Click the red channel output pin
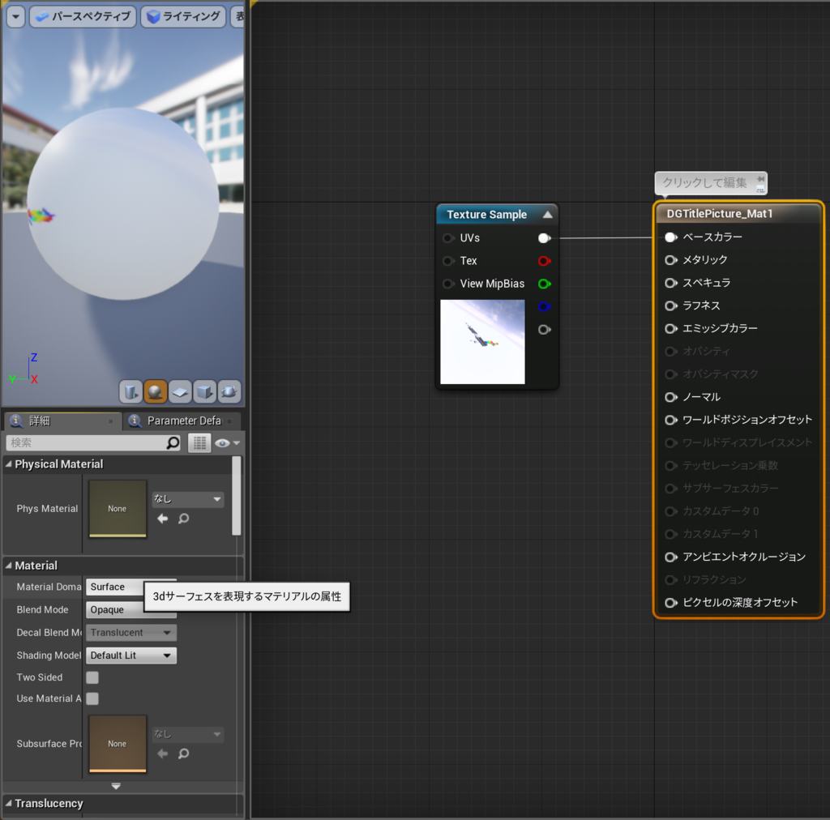The height and width of the screenshot is (820, 830). tap(544, 261)
